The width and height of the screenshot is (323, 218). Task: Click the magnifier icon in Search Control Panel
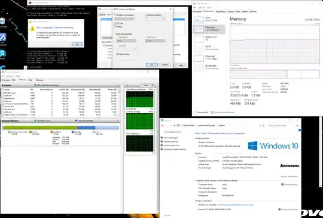297,125
